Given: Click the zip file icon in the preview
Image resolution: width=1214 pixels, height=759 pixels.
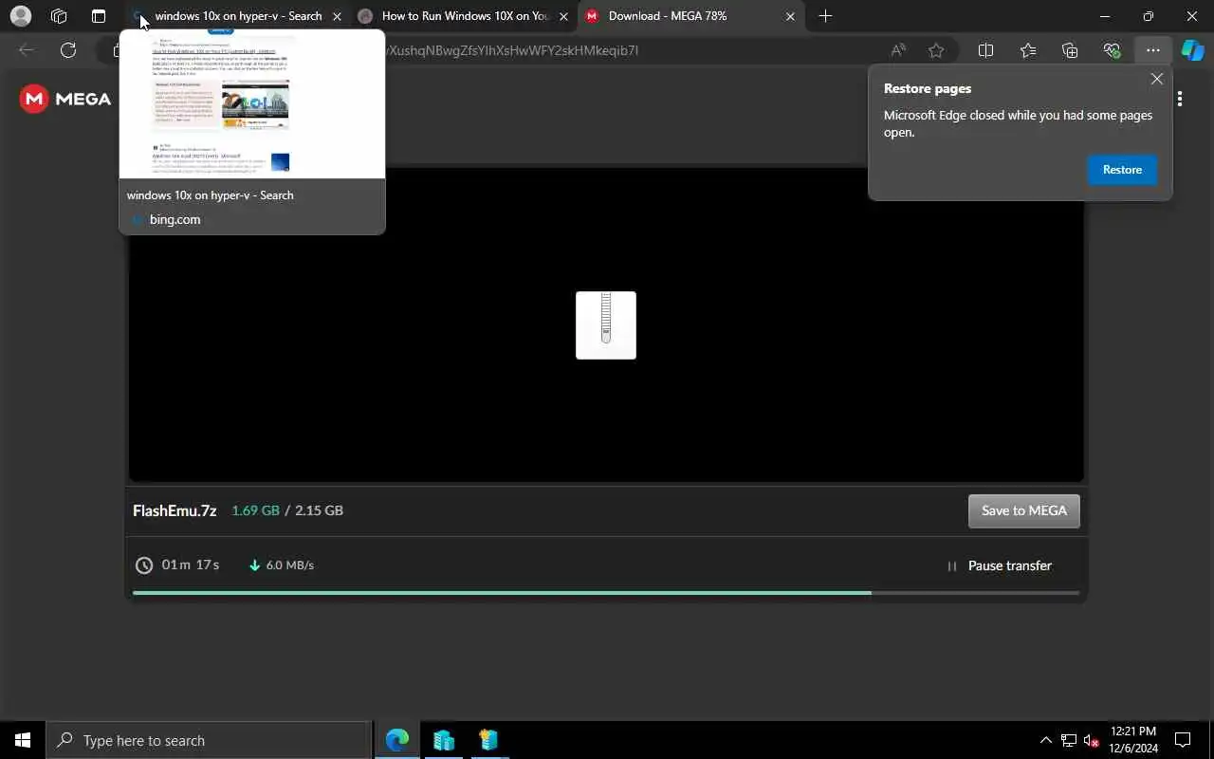Looking at the screenshot, I should point(606,325).
